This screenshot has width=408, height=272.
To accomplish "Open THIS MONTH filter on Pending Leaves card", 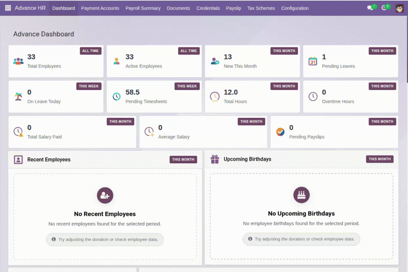I will click(382, 51).
